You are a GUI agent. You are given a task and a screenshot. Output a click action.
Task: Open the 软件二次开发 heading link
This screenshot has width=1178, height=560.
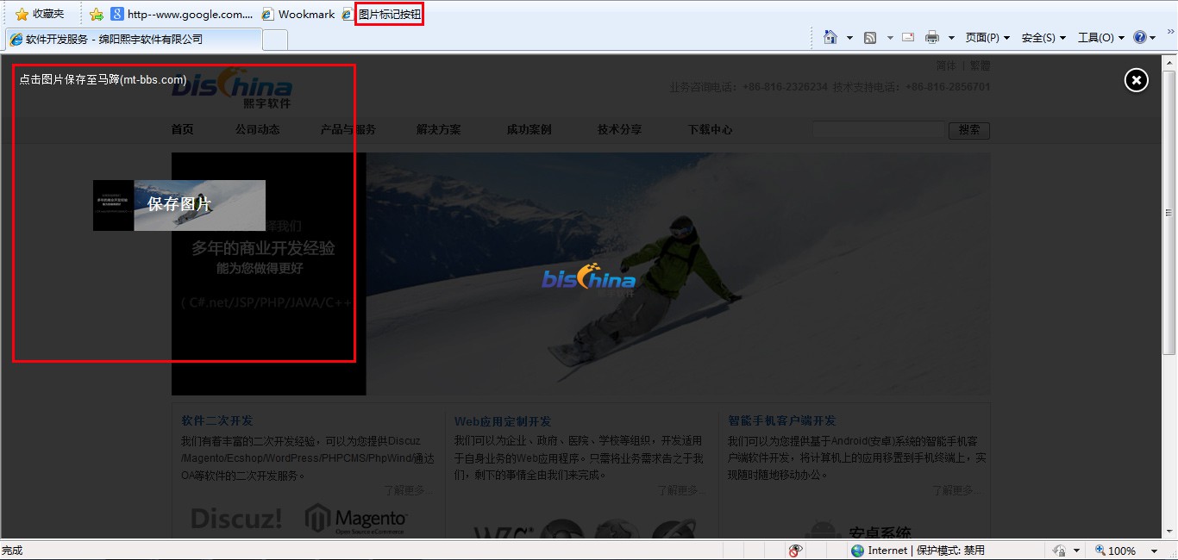click(216, 421)
